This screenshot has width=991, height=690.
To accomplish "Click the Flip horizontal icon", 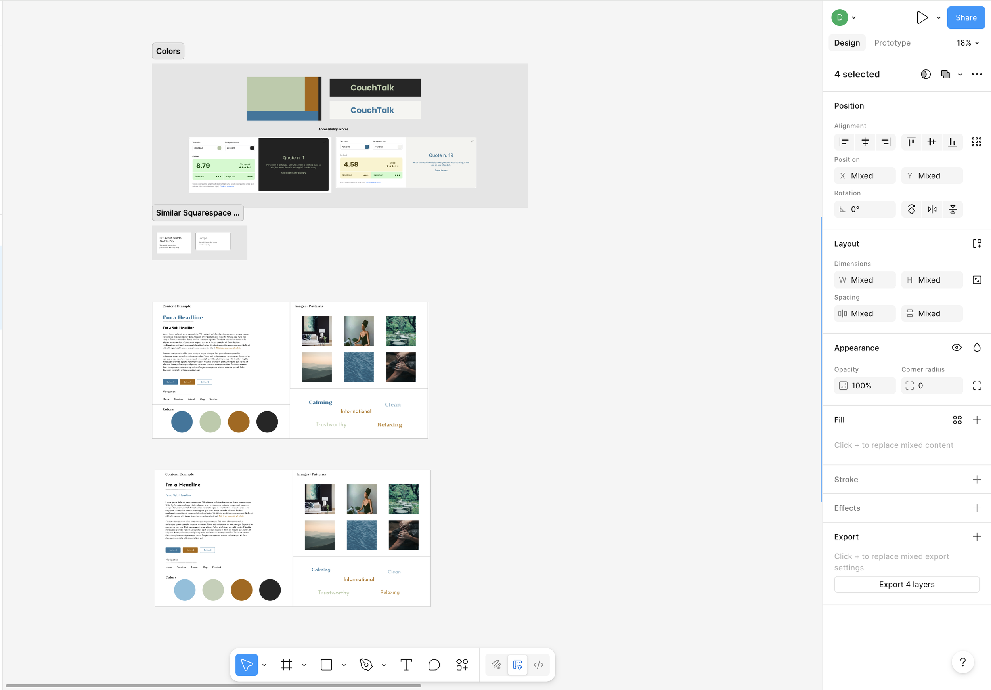I will (x=932, y=209).
